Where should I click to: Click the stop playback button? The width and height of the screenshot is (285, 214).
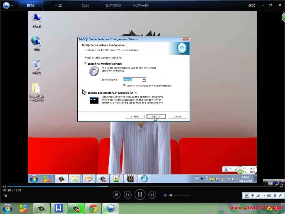pos(117,195)
